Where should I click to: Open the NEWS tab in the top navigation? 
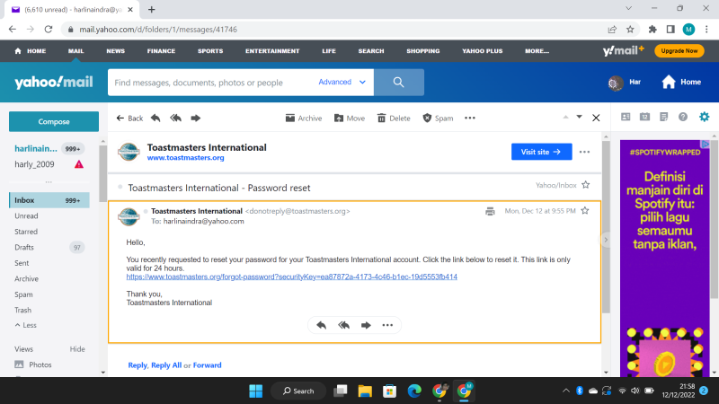pyautogui.click(x=116, y=51)
